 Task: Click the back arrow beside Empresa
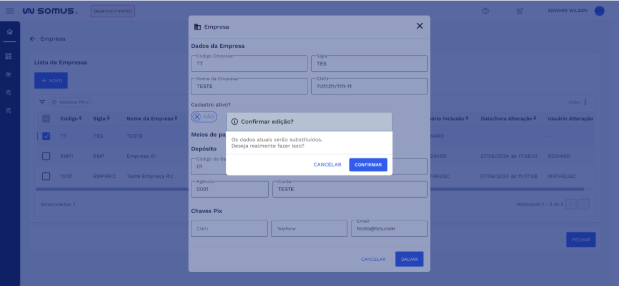(33, 39)
